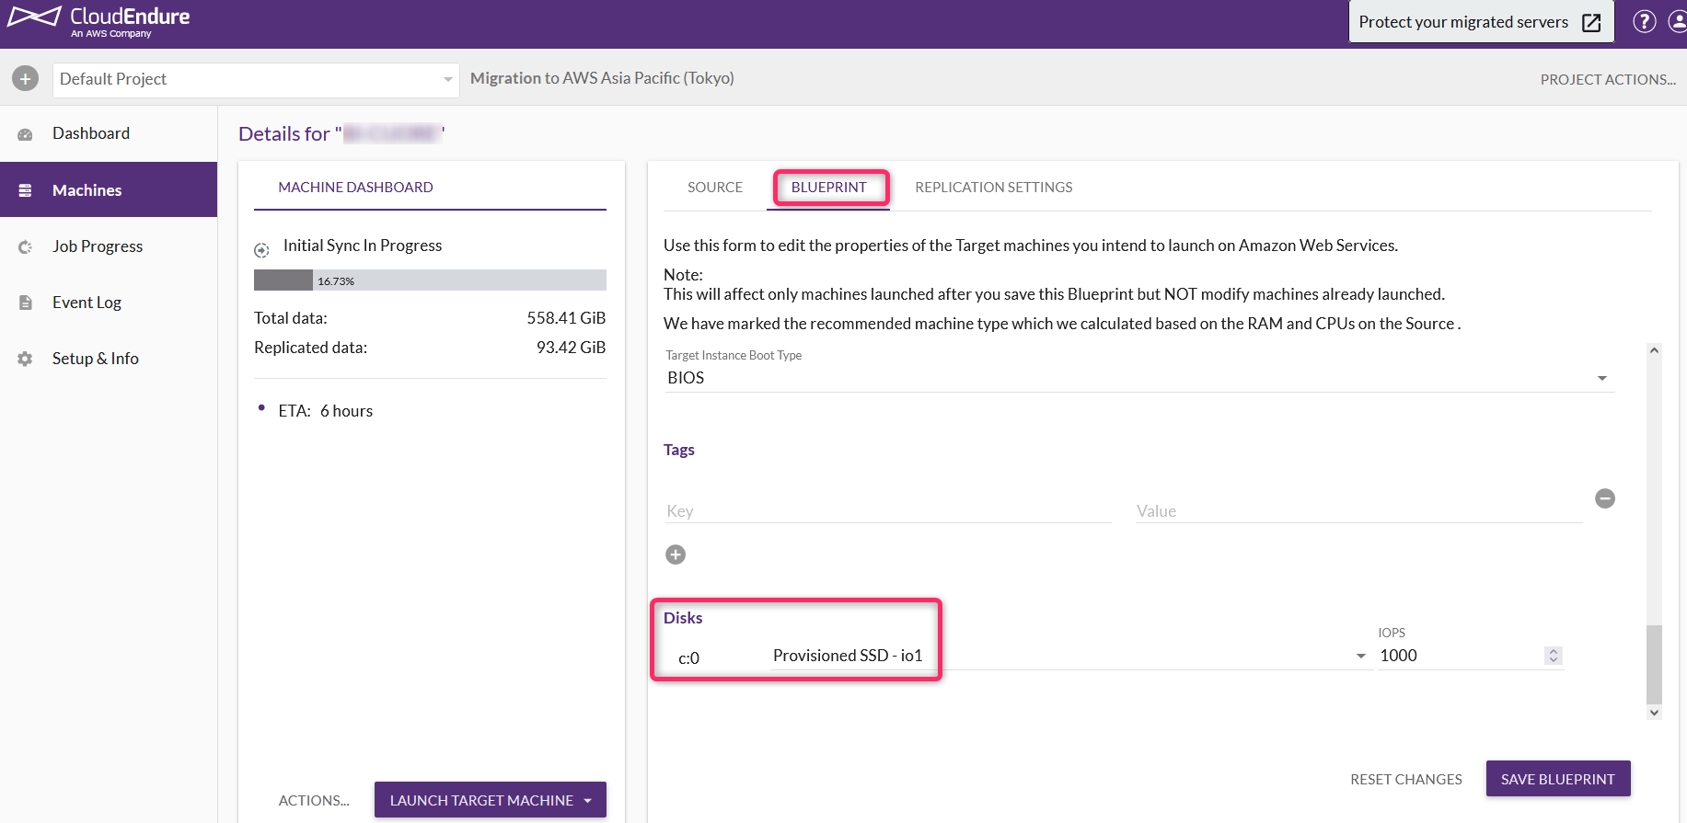This screenshot has width=1687, height=823.
Task: Click the Machines sidebar icon
Action: pos(25,190)
